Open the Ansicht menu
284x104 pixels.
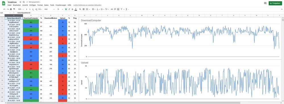point(25,5)
